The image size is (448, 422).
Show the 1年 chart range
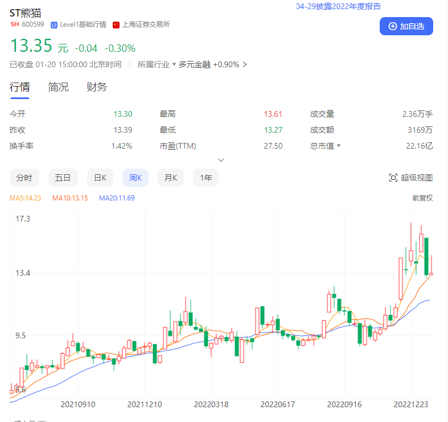[x=205, y=178]
